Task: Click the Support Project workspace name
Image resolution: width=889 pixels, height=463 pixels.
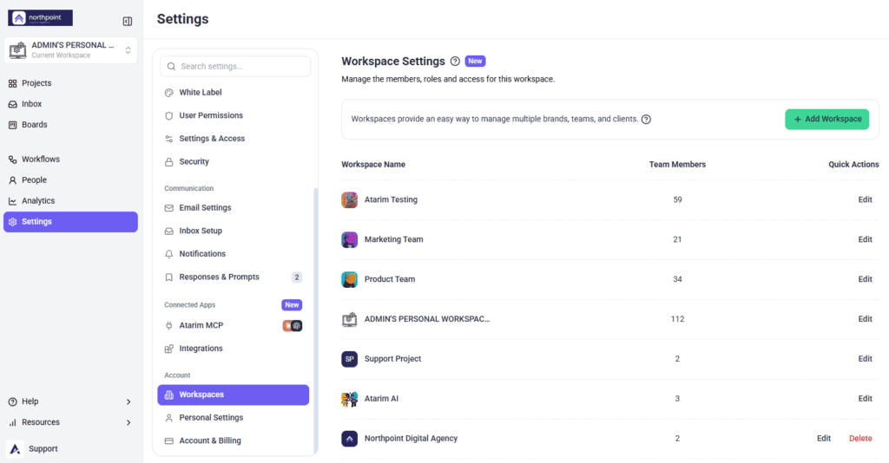Action: (392, 359)
